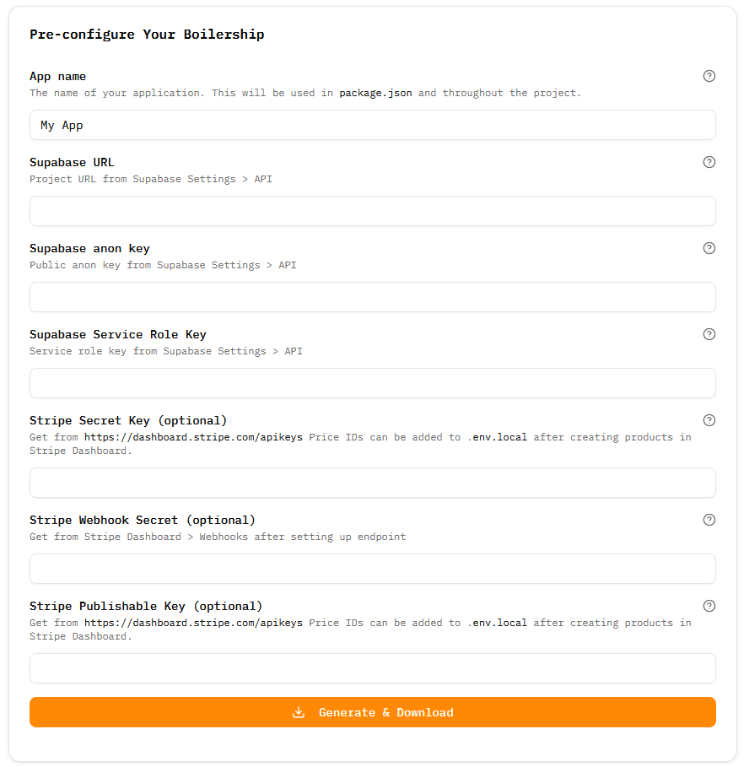Click the empty Supabase anon key field
Image resolution: width=749 pixels, height=767 pixels.
click(x=373, y=297)
